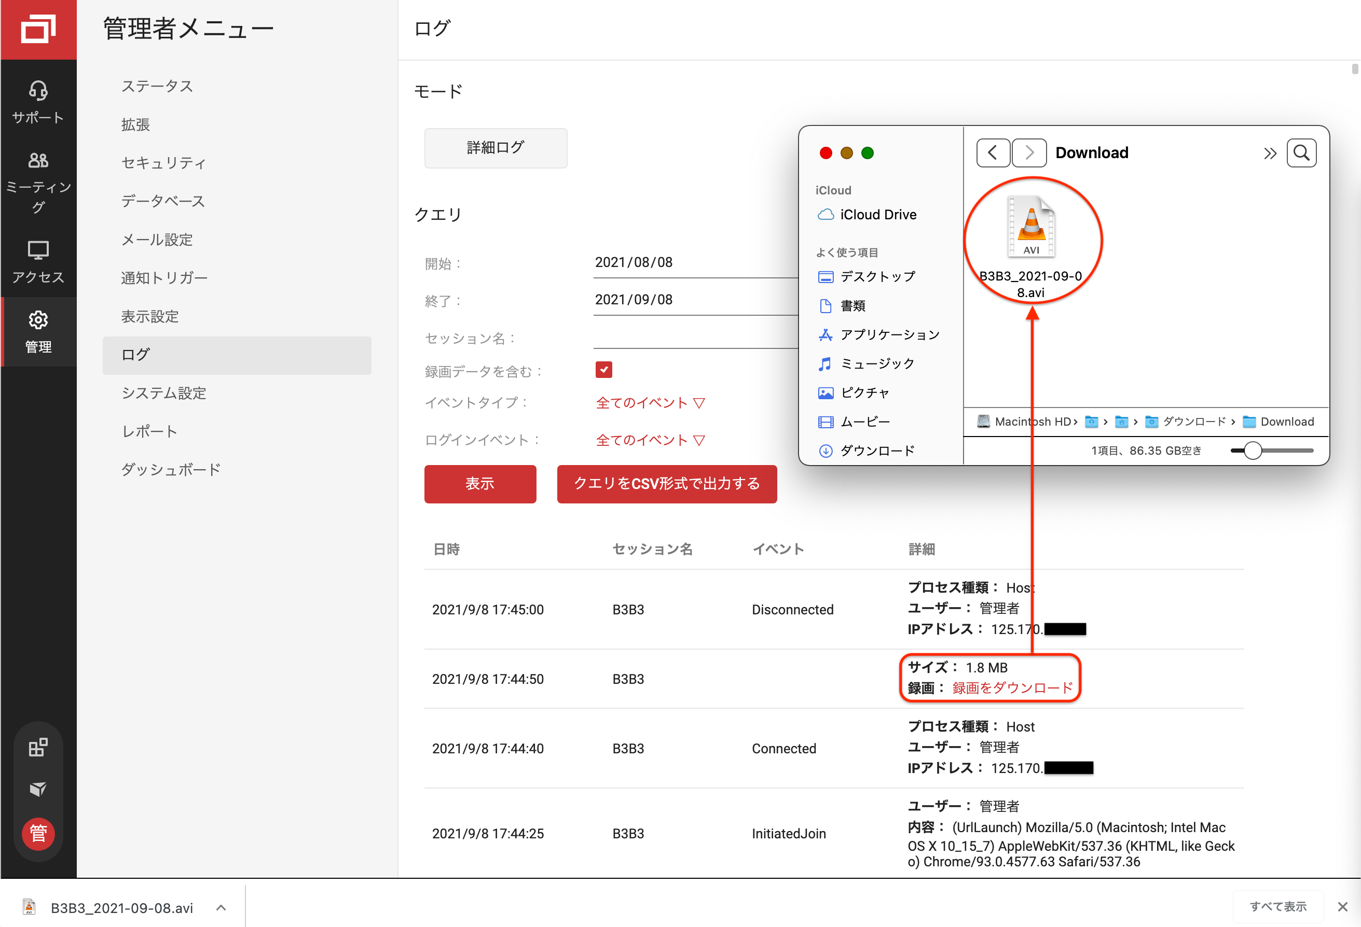This screenshot has height=927, width=1361.
Task: Close the browser downloads bar
Action: pos(1343,907)
